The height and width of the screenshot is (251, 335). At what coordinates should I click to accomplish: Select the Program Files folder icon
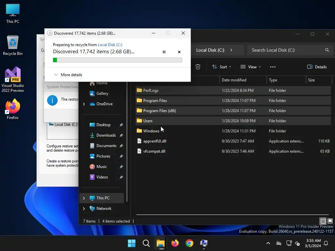coord(139,100)
